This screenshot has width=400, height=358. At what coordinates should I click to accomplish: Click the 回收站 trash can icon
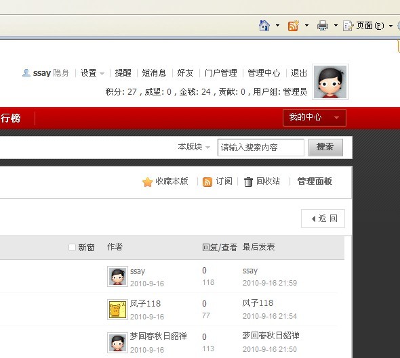248,182
